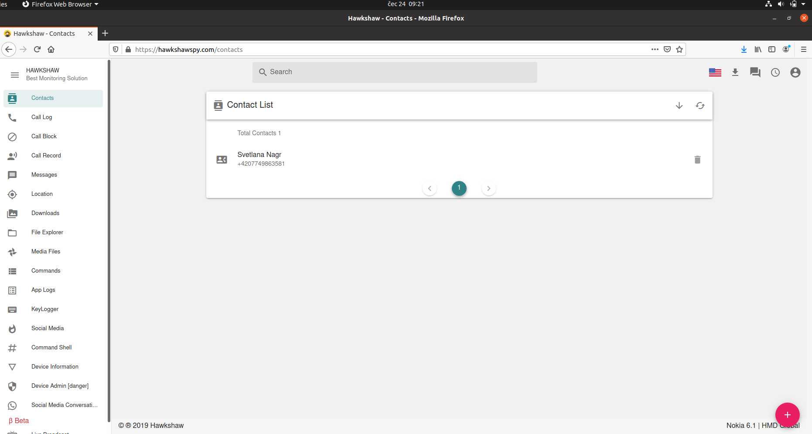The width and height of the screenshot is (812, 434).
Task: Open Call Log in the sidebar
Action: pyautogui.click(x=53, y=117)
